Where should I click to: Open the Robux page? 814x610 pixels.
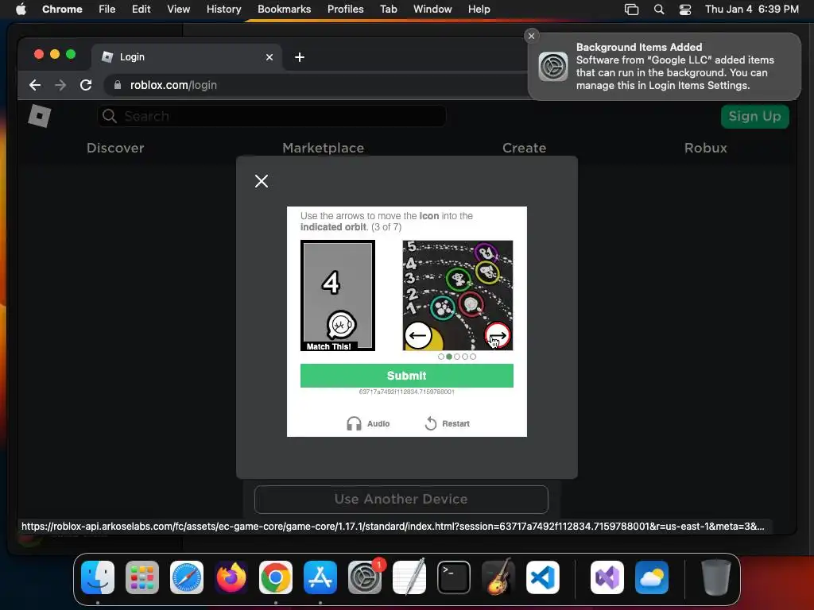[706, 148]
